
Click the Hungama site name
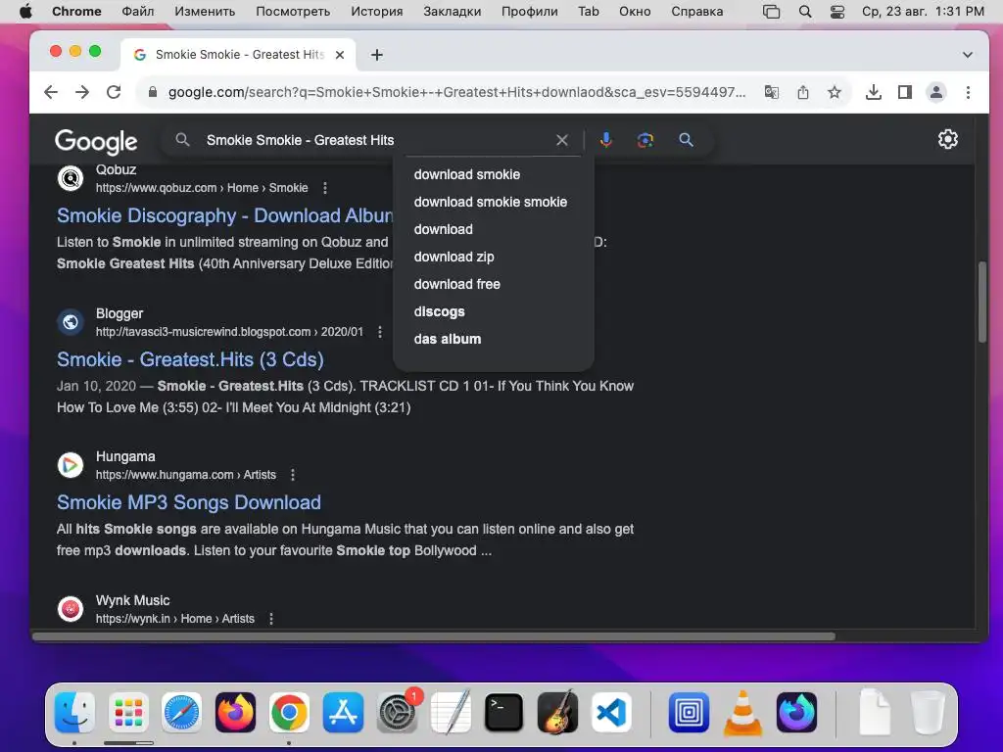coord(125,456)
